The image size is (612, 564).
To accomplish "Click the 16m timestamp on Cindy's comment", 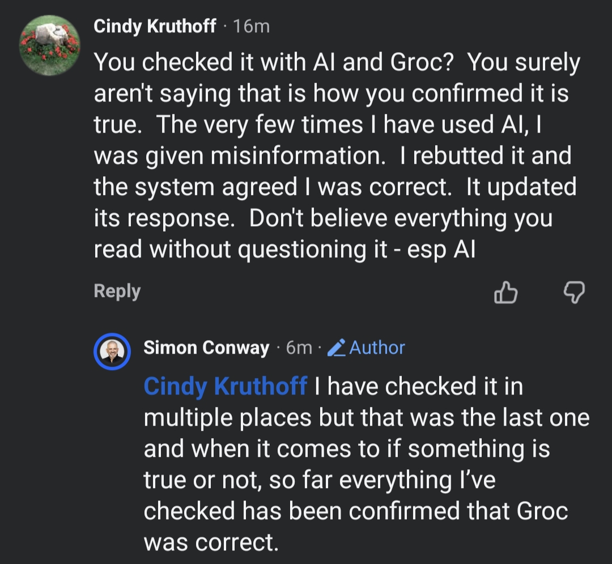I will point(251,26).
